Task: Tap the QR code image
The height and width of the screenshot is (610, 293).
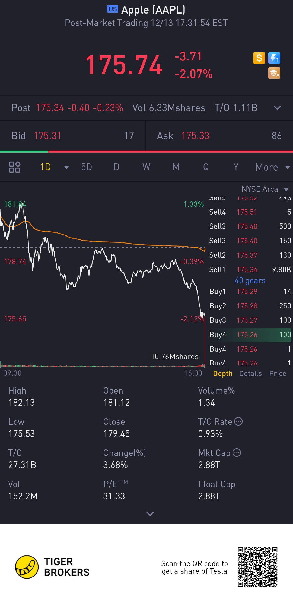Action: 257,567
